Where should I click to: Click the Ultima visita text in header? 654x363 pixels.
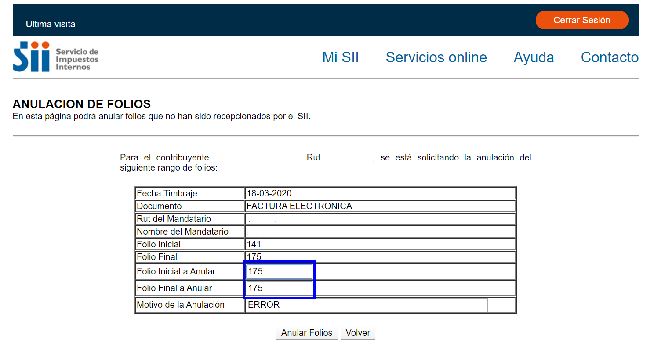pyautogui.click(x=51, y=24)
